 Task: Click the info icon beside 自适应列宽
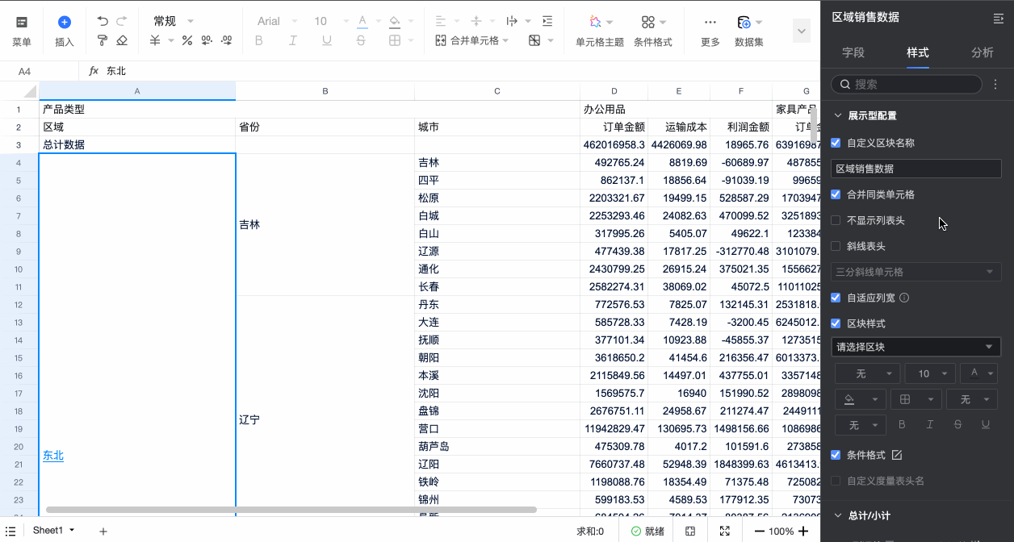point(904,298)
